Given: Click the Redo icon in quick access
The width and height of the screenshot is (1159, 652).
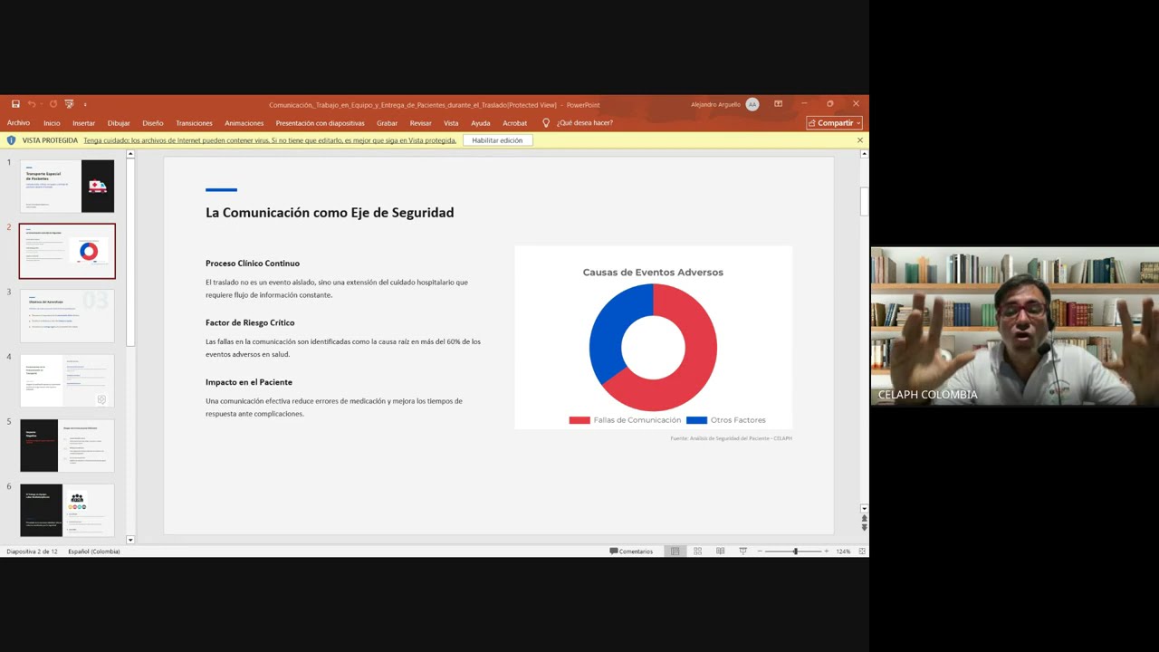Looking at the screenshot, I should (x=53, y=104).
